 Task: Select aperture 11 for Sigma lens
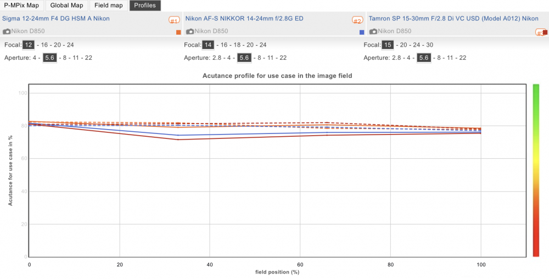(76, 58)
